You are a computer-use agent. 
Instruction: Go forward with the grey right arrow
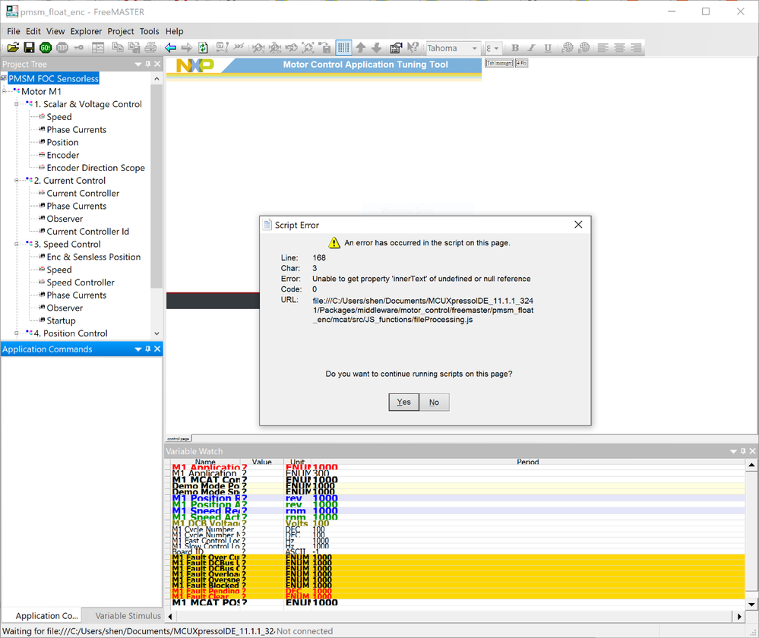tap(186, 47)
